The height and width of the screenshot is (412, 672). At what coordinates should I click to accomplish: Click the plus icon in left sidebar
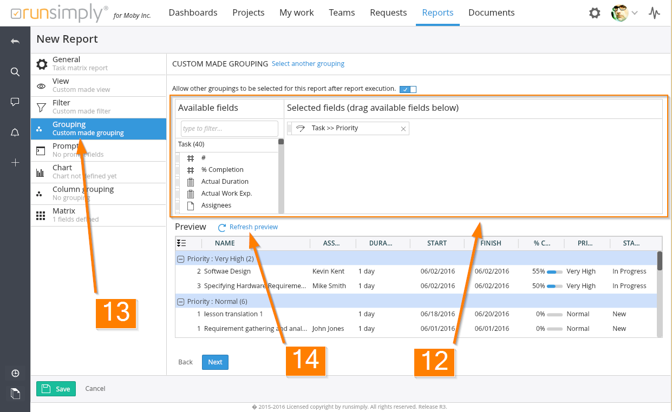pyautogui.click(x=15, y=162)
